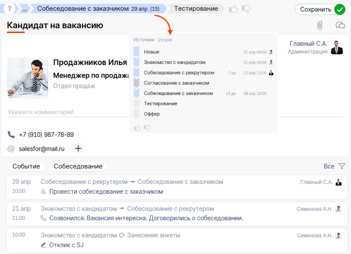Select Тестирование stage in top bar
The height and width of the screenshot is (254, 351).
[196, 9]
